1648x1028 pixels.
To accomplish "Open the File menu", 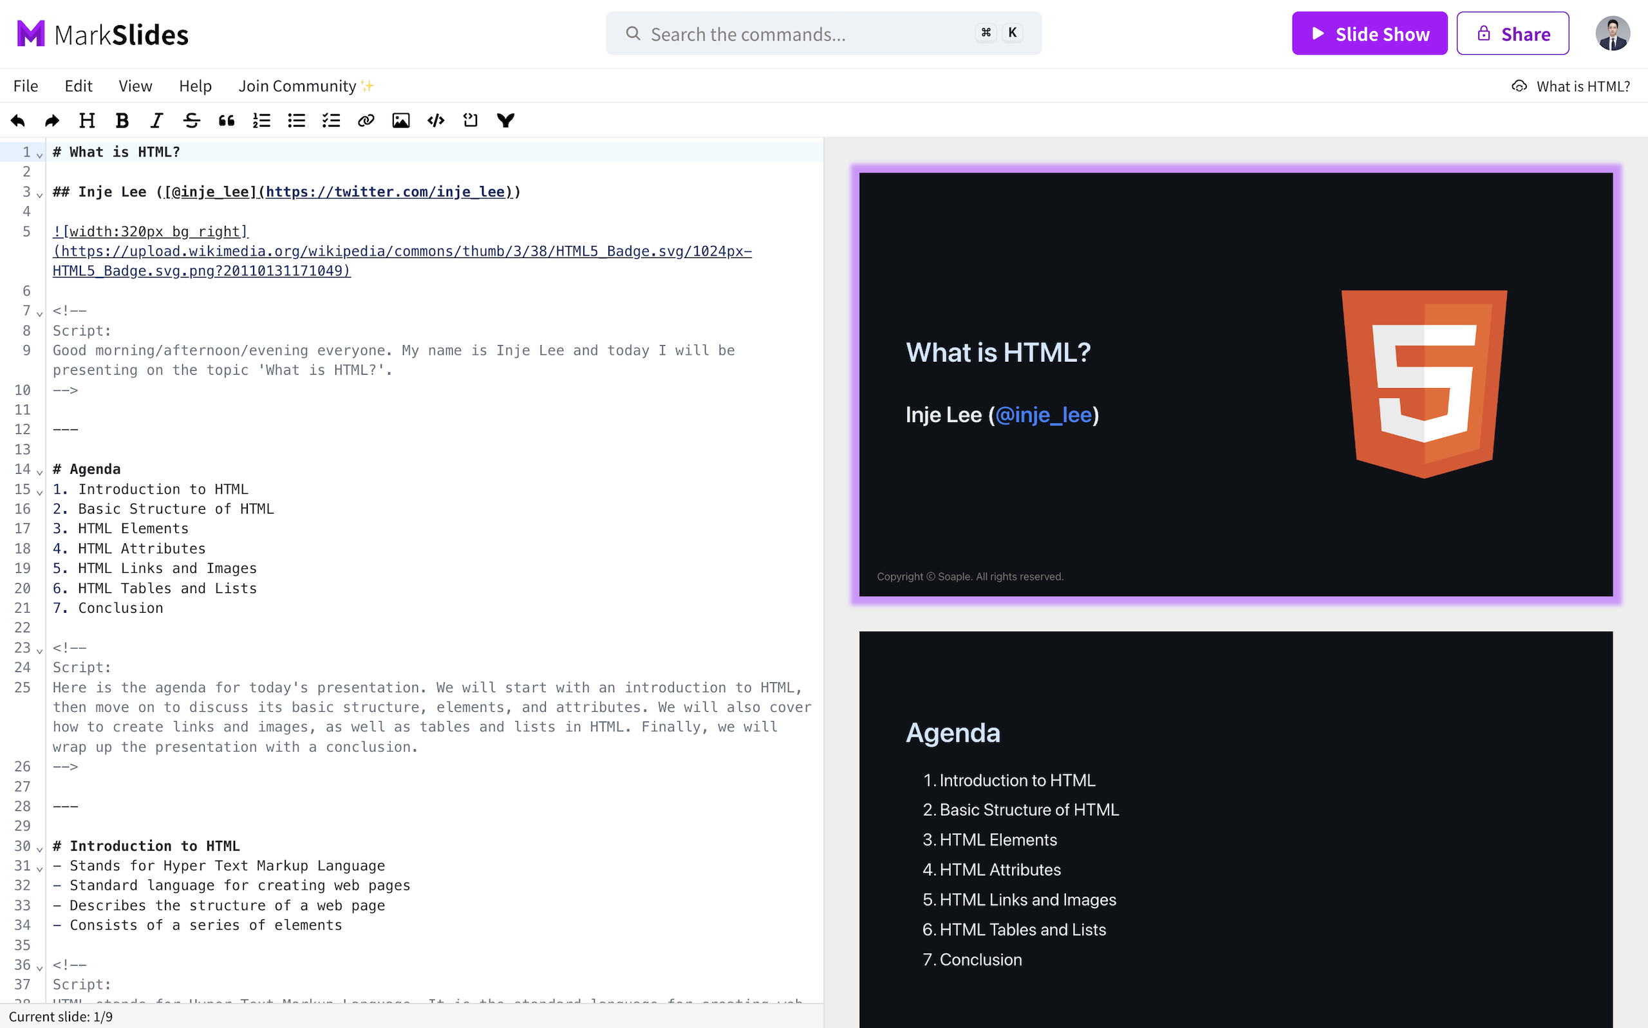I will tap(26, 86).
